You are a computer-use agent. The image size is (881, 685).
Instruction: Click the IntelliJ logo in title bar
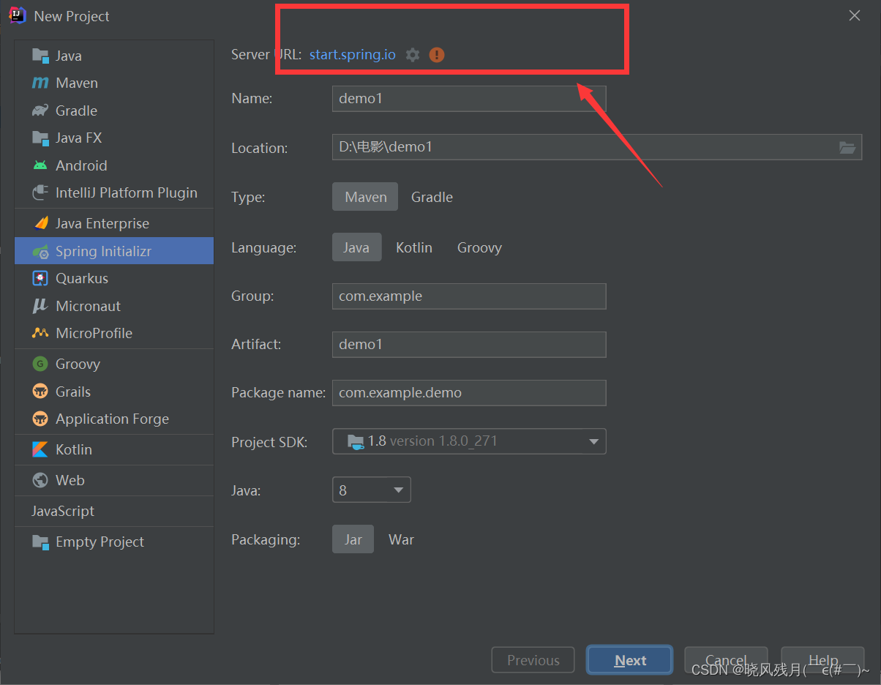coord(18,15)
